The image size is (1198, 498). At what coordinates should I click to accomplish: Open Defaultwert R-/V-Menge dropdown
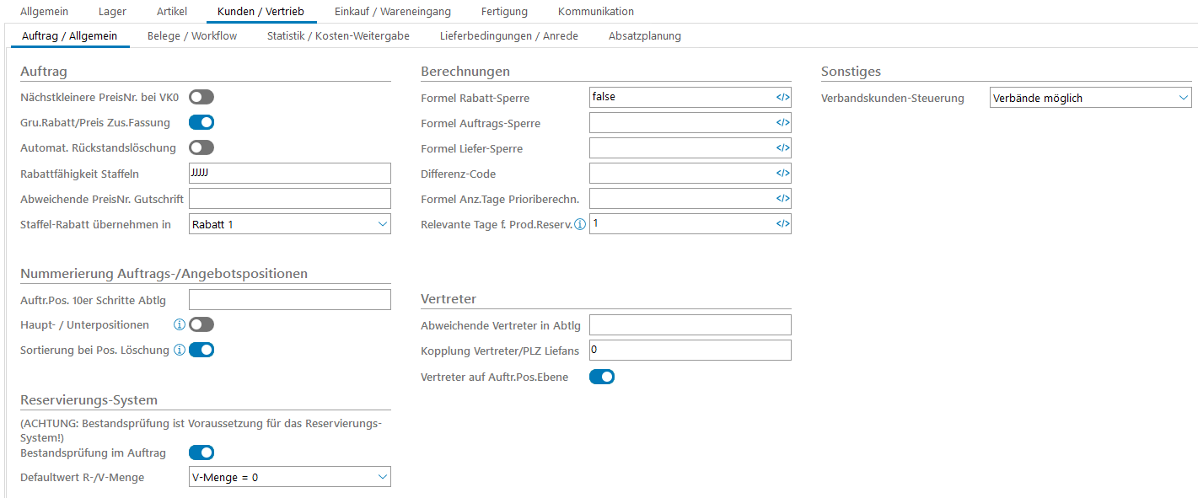point(290,477)
